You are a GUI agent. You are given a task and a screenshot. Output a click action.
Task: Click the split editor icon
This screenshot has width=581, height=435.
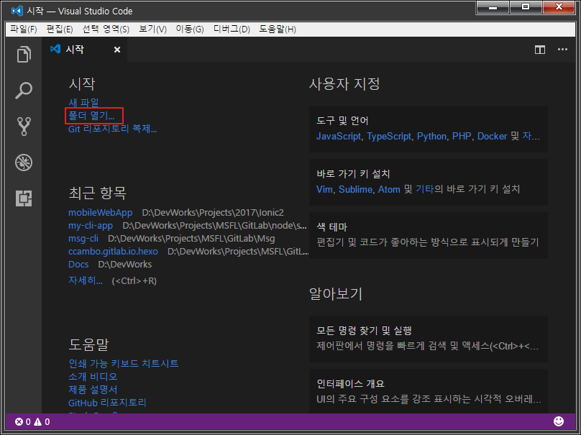point(539,50)
